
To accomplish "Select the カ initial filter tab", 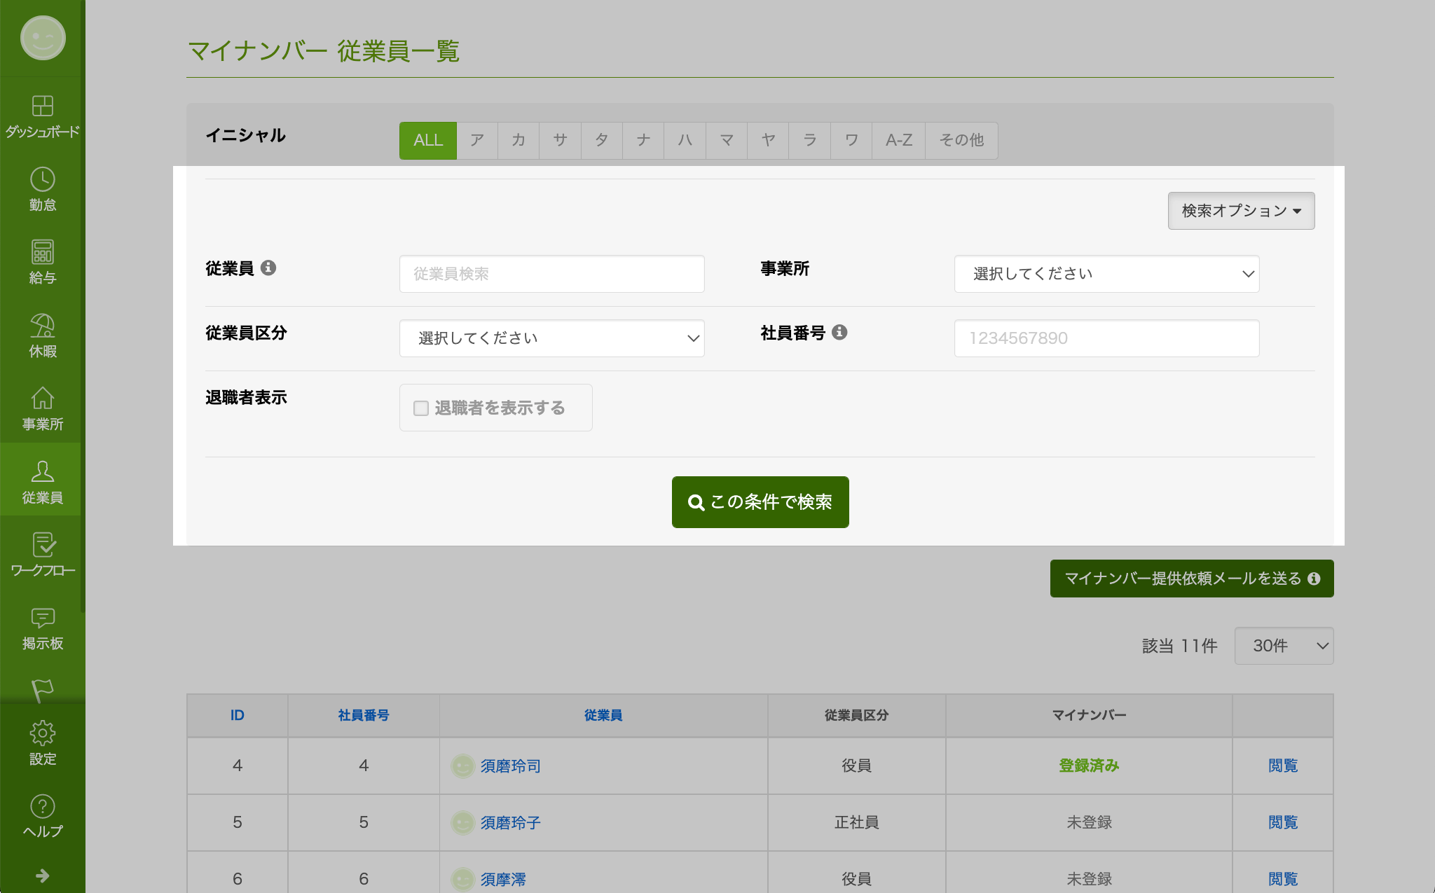I will [x=519, y=140].
